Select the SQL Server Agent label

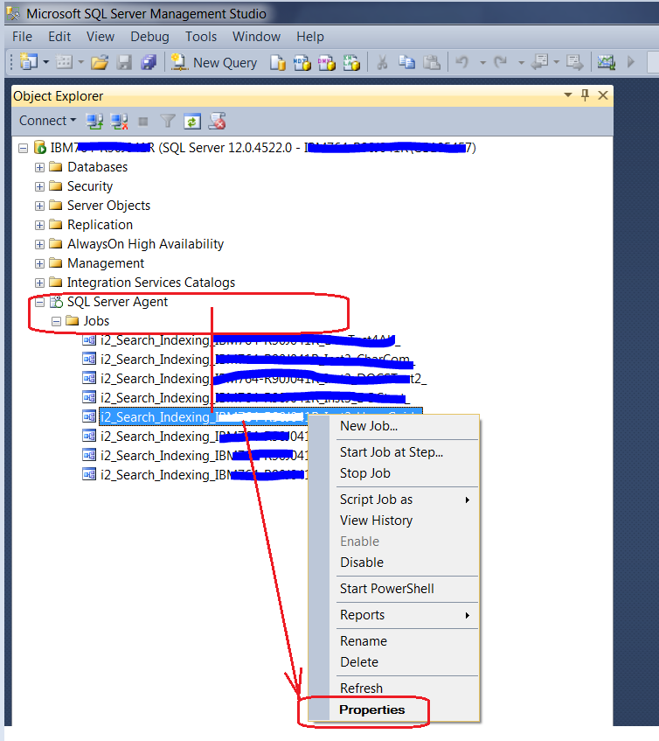coord(117,302)
